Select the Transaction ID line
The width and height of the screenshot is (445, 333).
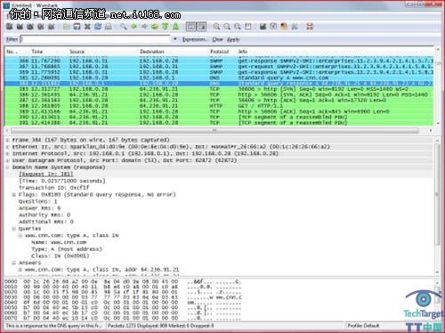pos(54,188)
